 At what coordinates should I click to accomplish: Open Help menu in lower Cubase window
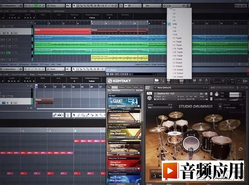click(59, 64)
